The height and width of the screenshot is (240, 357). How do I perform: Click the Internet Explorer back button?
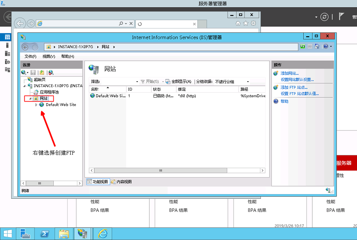[x=20, y=23]
